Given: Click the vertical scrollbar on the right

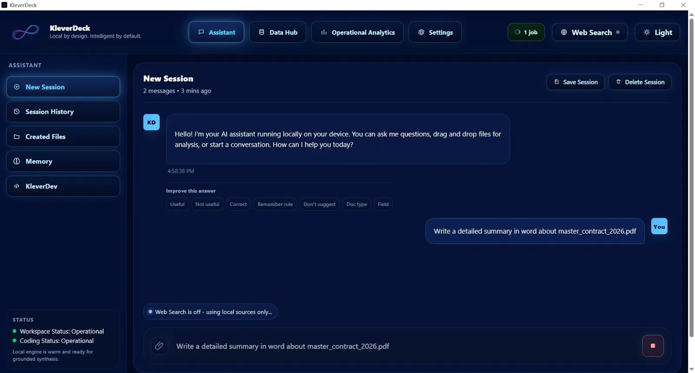Looking at the screenshot, I should point(692,177).
